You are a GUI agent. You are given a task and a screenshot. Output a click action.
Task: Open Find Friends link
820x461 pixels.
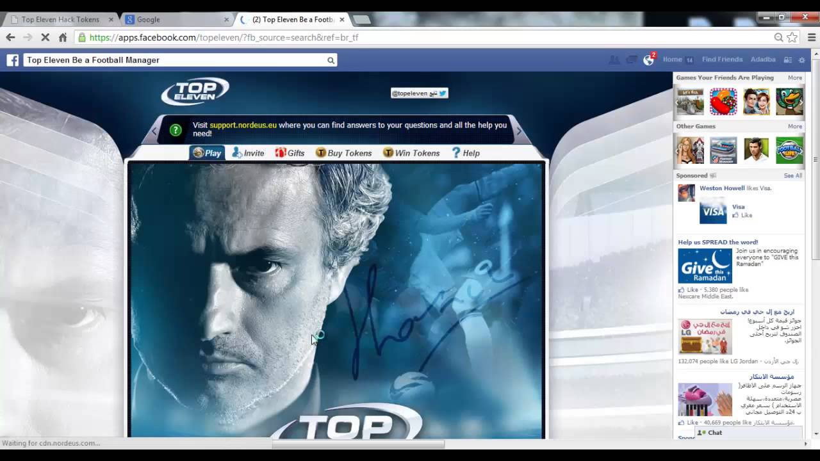tap(722, 60)
